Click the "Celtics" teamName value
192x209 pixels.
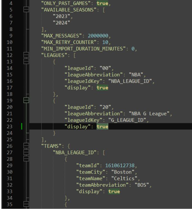click(x=124, y=178)
